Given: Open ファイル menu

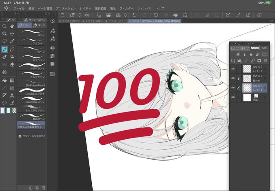Looking at the screenshot, I should (19, 8).
